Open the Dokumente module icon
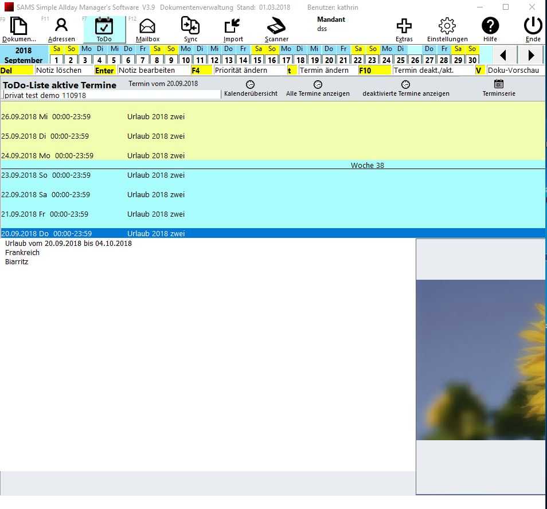Viewport: 547px width, 509px height. 19,28
